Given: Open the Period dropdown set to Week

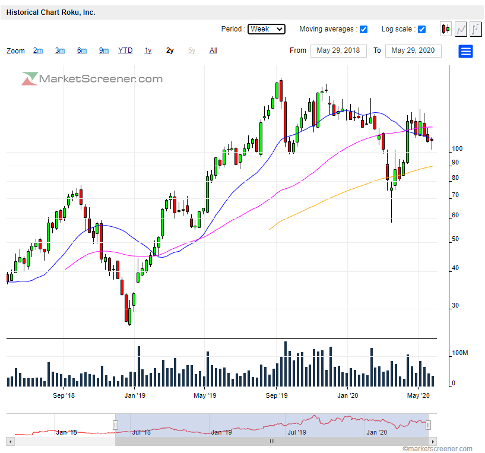Looking at the screenshot, I should 267,29.
